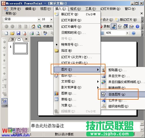Screen dimensions: 145x138
Task: Click the 新幻灯片 toolbar button
Action: coord(126,20)
